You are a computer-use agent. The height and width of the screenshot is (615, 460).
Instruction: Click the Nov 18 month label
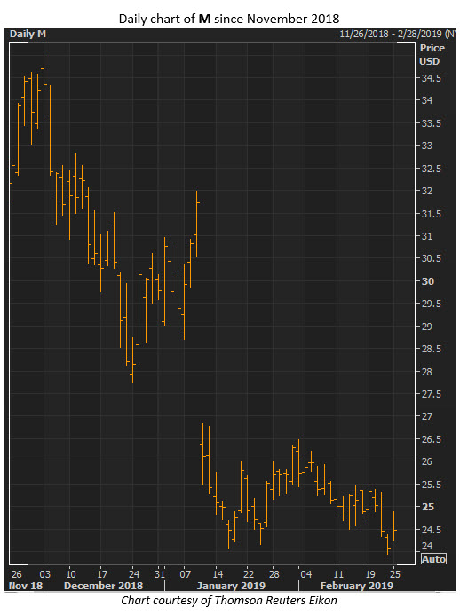pos(26,586)
